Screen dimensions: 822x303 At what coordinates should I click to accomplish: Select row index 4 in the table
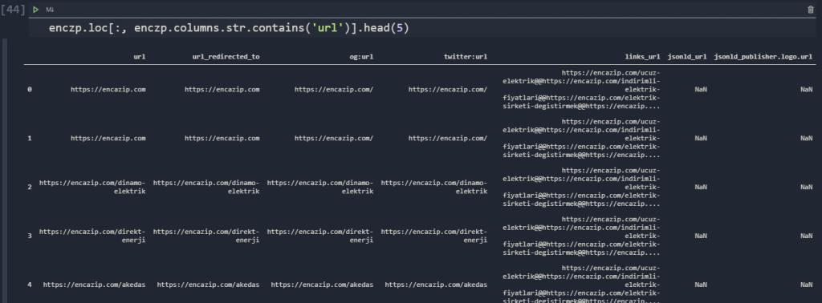click(30, 285)
